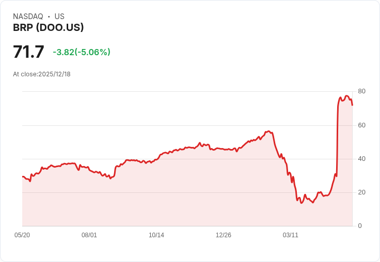Select the 40 y-axis value label
This screenshot has height=262, width=380.
point(362,159)
